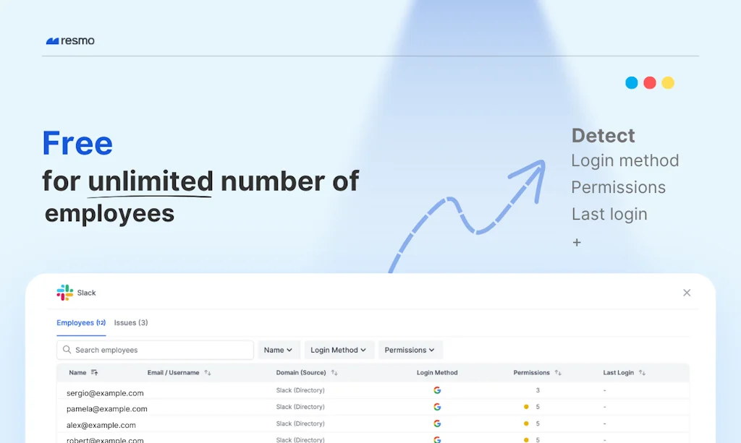Click Google login icon for pamela@example.com
741x443 pixels.
[437, 407]
